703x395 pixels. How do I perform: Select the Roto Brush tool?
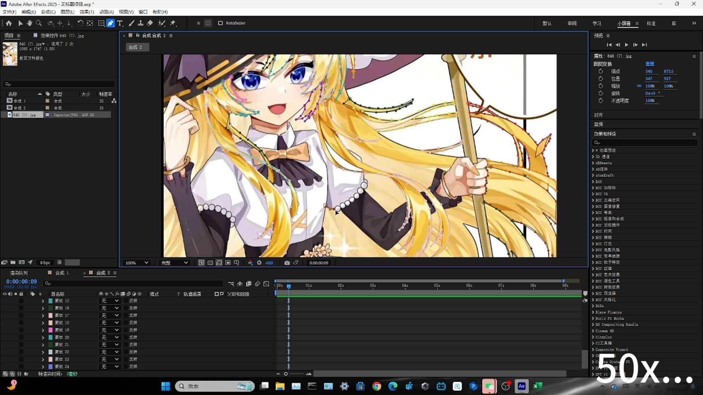point(161,23)
